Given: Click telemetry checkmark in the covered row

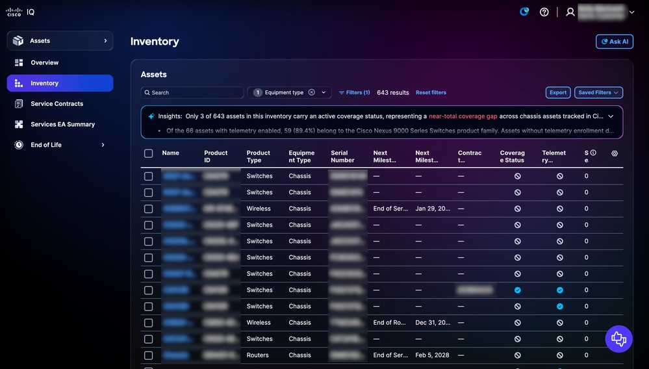Looking at the screenshot, I should point(559,290).
